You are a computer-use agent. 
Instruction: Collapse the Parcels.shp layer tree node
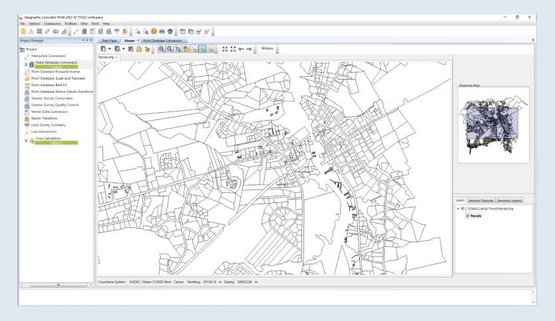click(457, 208)
